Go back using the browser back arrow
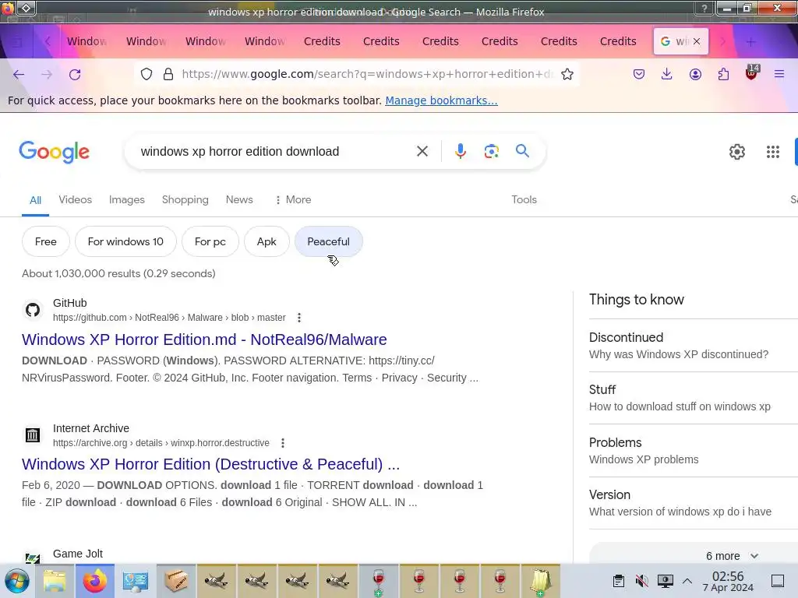The height and width of the screenshot is (598, 798). tap(19, 75)
